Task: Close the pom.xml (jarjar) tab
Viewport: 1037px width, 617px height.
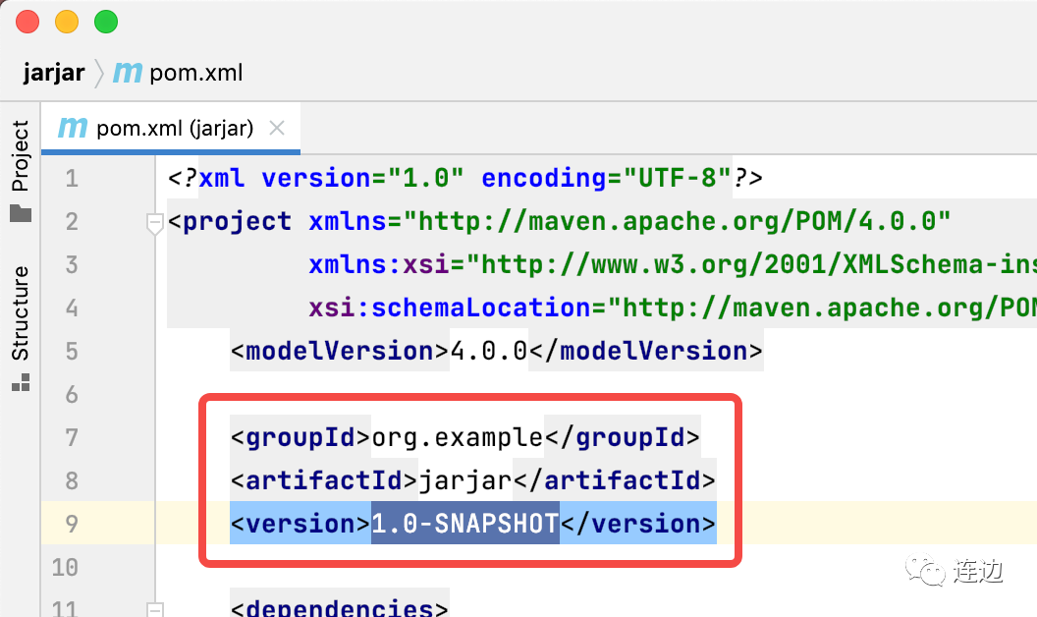Action: point(277,128)
